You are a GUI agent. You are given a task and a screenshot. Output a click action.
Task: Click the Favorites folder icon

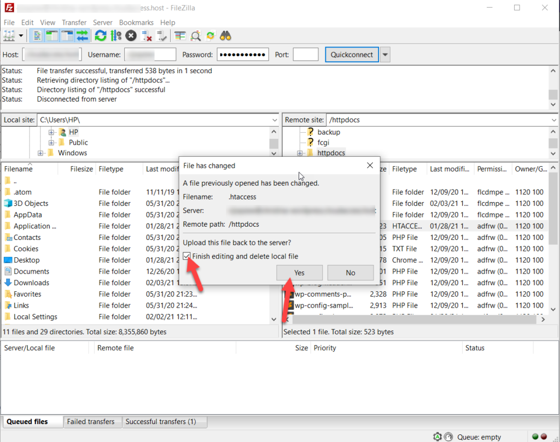8,294
